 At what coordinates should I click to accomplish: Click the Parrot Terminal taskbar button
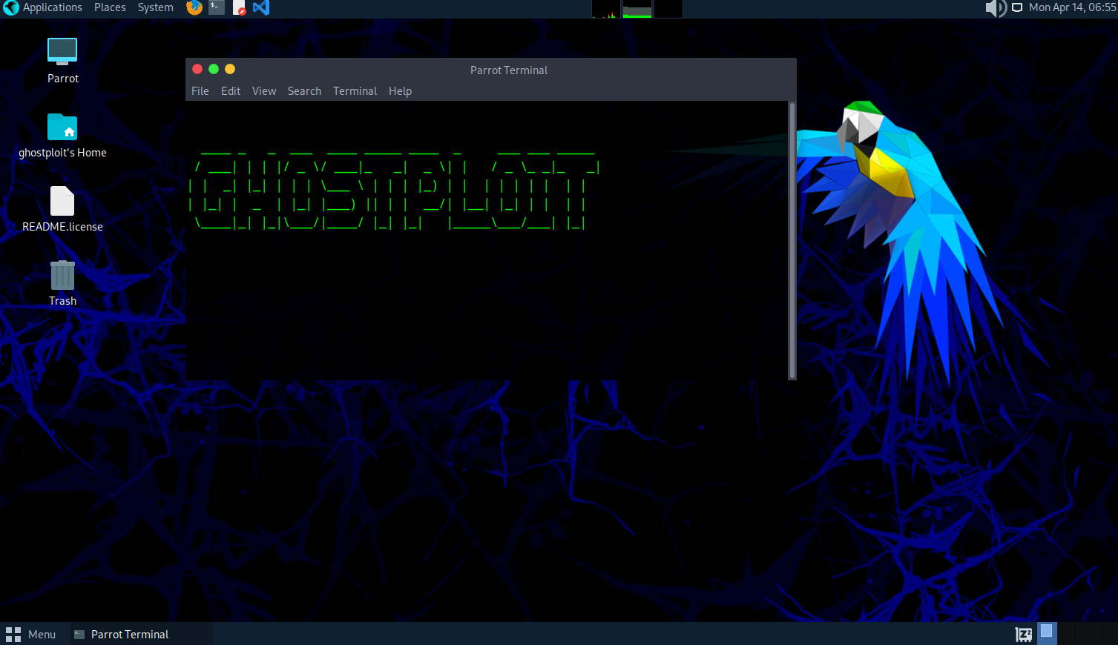click(x=141, y=634)
